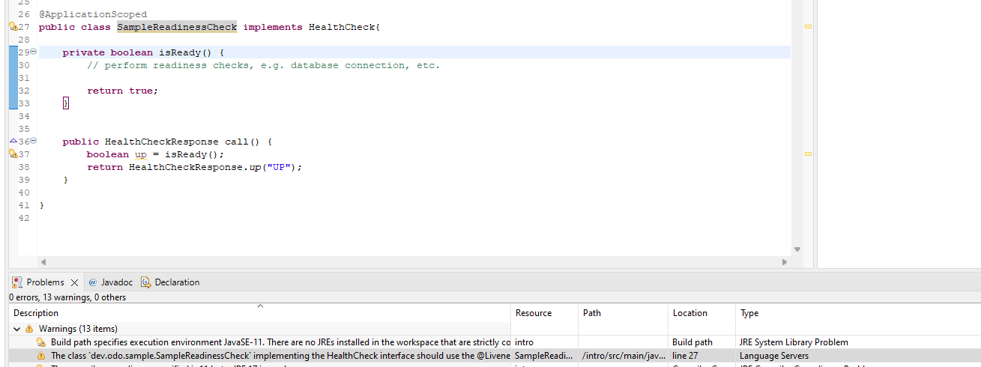
Task: Click line number 35 in the gutter
Action: (23, 129)
